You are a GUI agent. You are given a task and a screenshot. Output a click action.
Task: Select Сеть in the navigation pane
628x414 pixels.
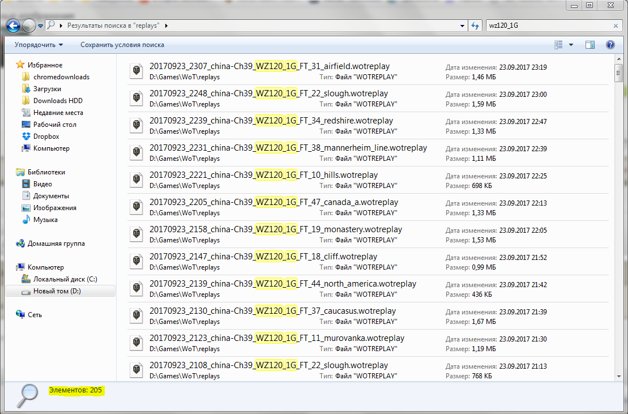point(35,315)
